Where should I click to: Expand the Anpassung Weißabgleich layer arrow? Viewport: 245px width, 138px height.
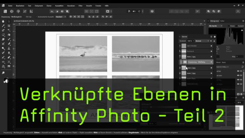(x=181, y=62)
